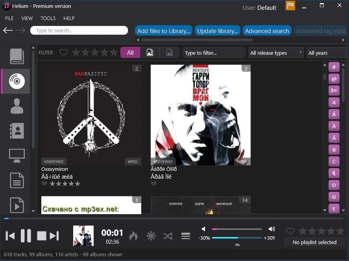The height and width of the screenshot is (261, 349).
Task: Open the play queue list icon
Action: click(186, 236)
